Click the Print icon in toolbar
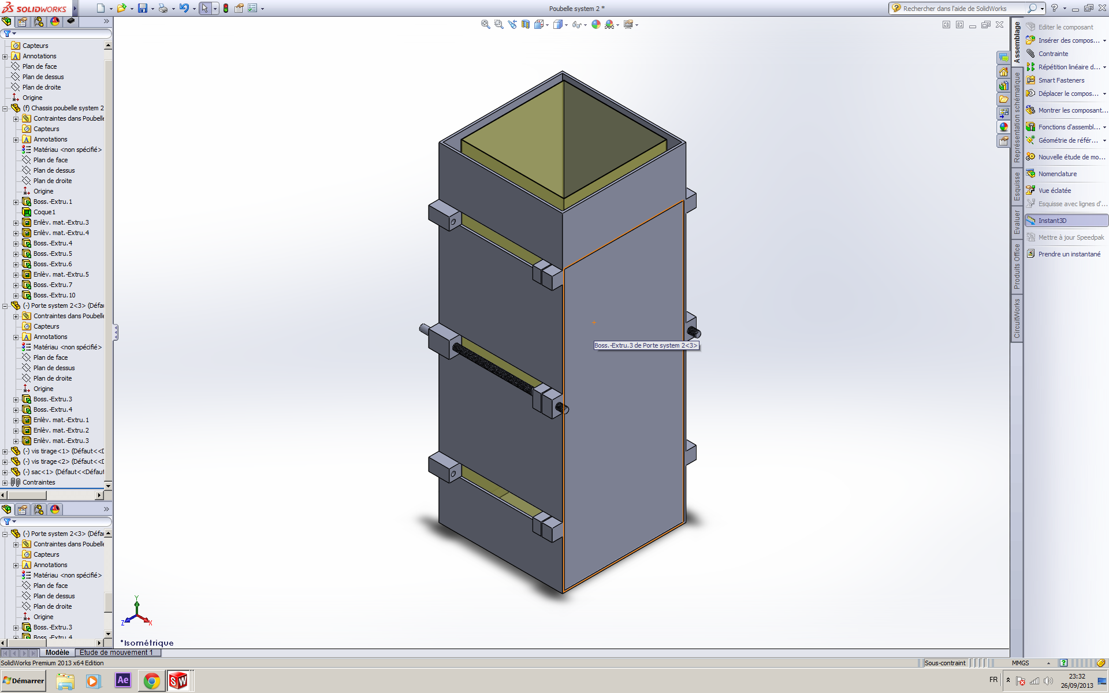1109x693 pixels. [163, 8]
